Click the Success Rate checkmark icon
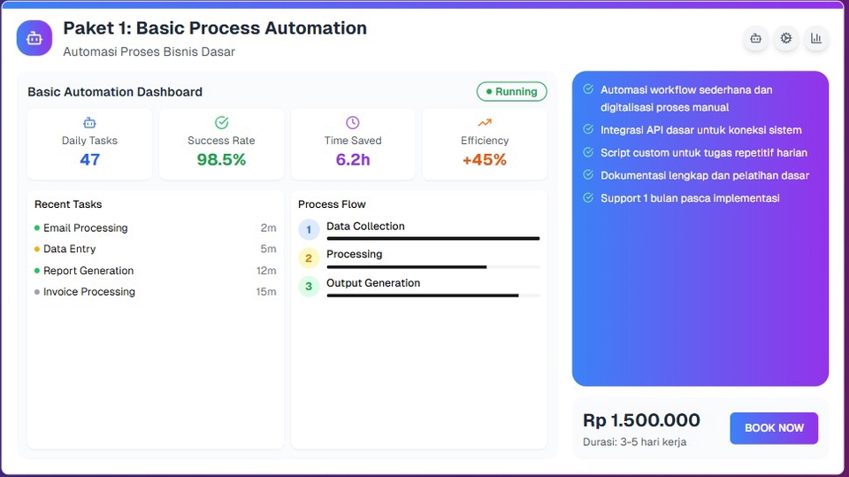 coord(221,123)
